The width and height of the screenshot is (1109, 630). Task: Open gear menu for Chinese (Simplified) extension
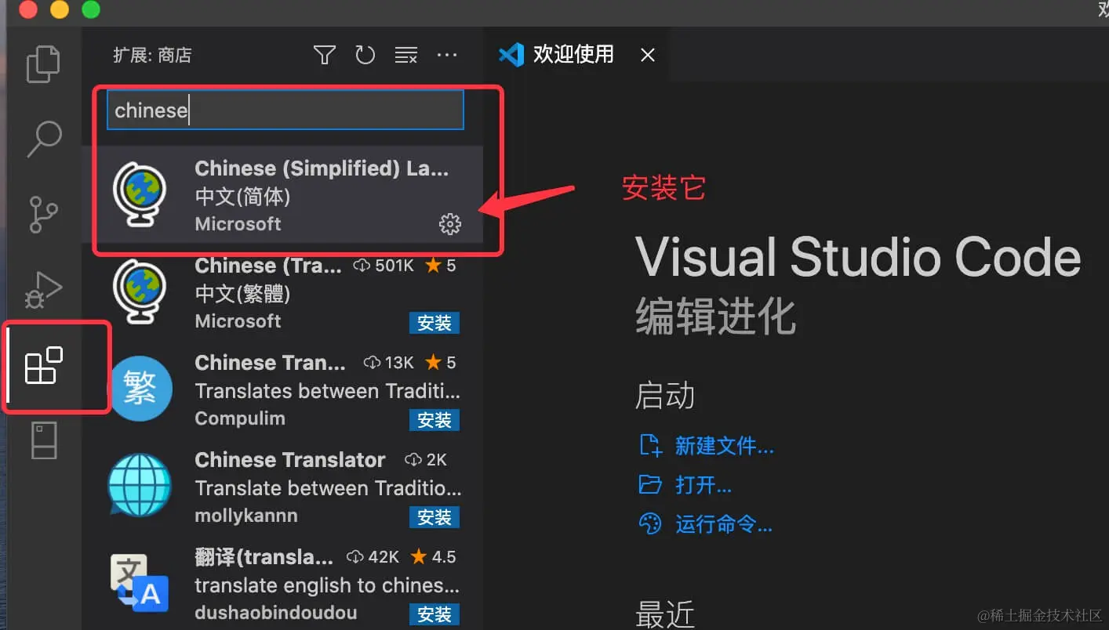click(449, 224)
